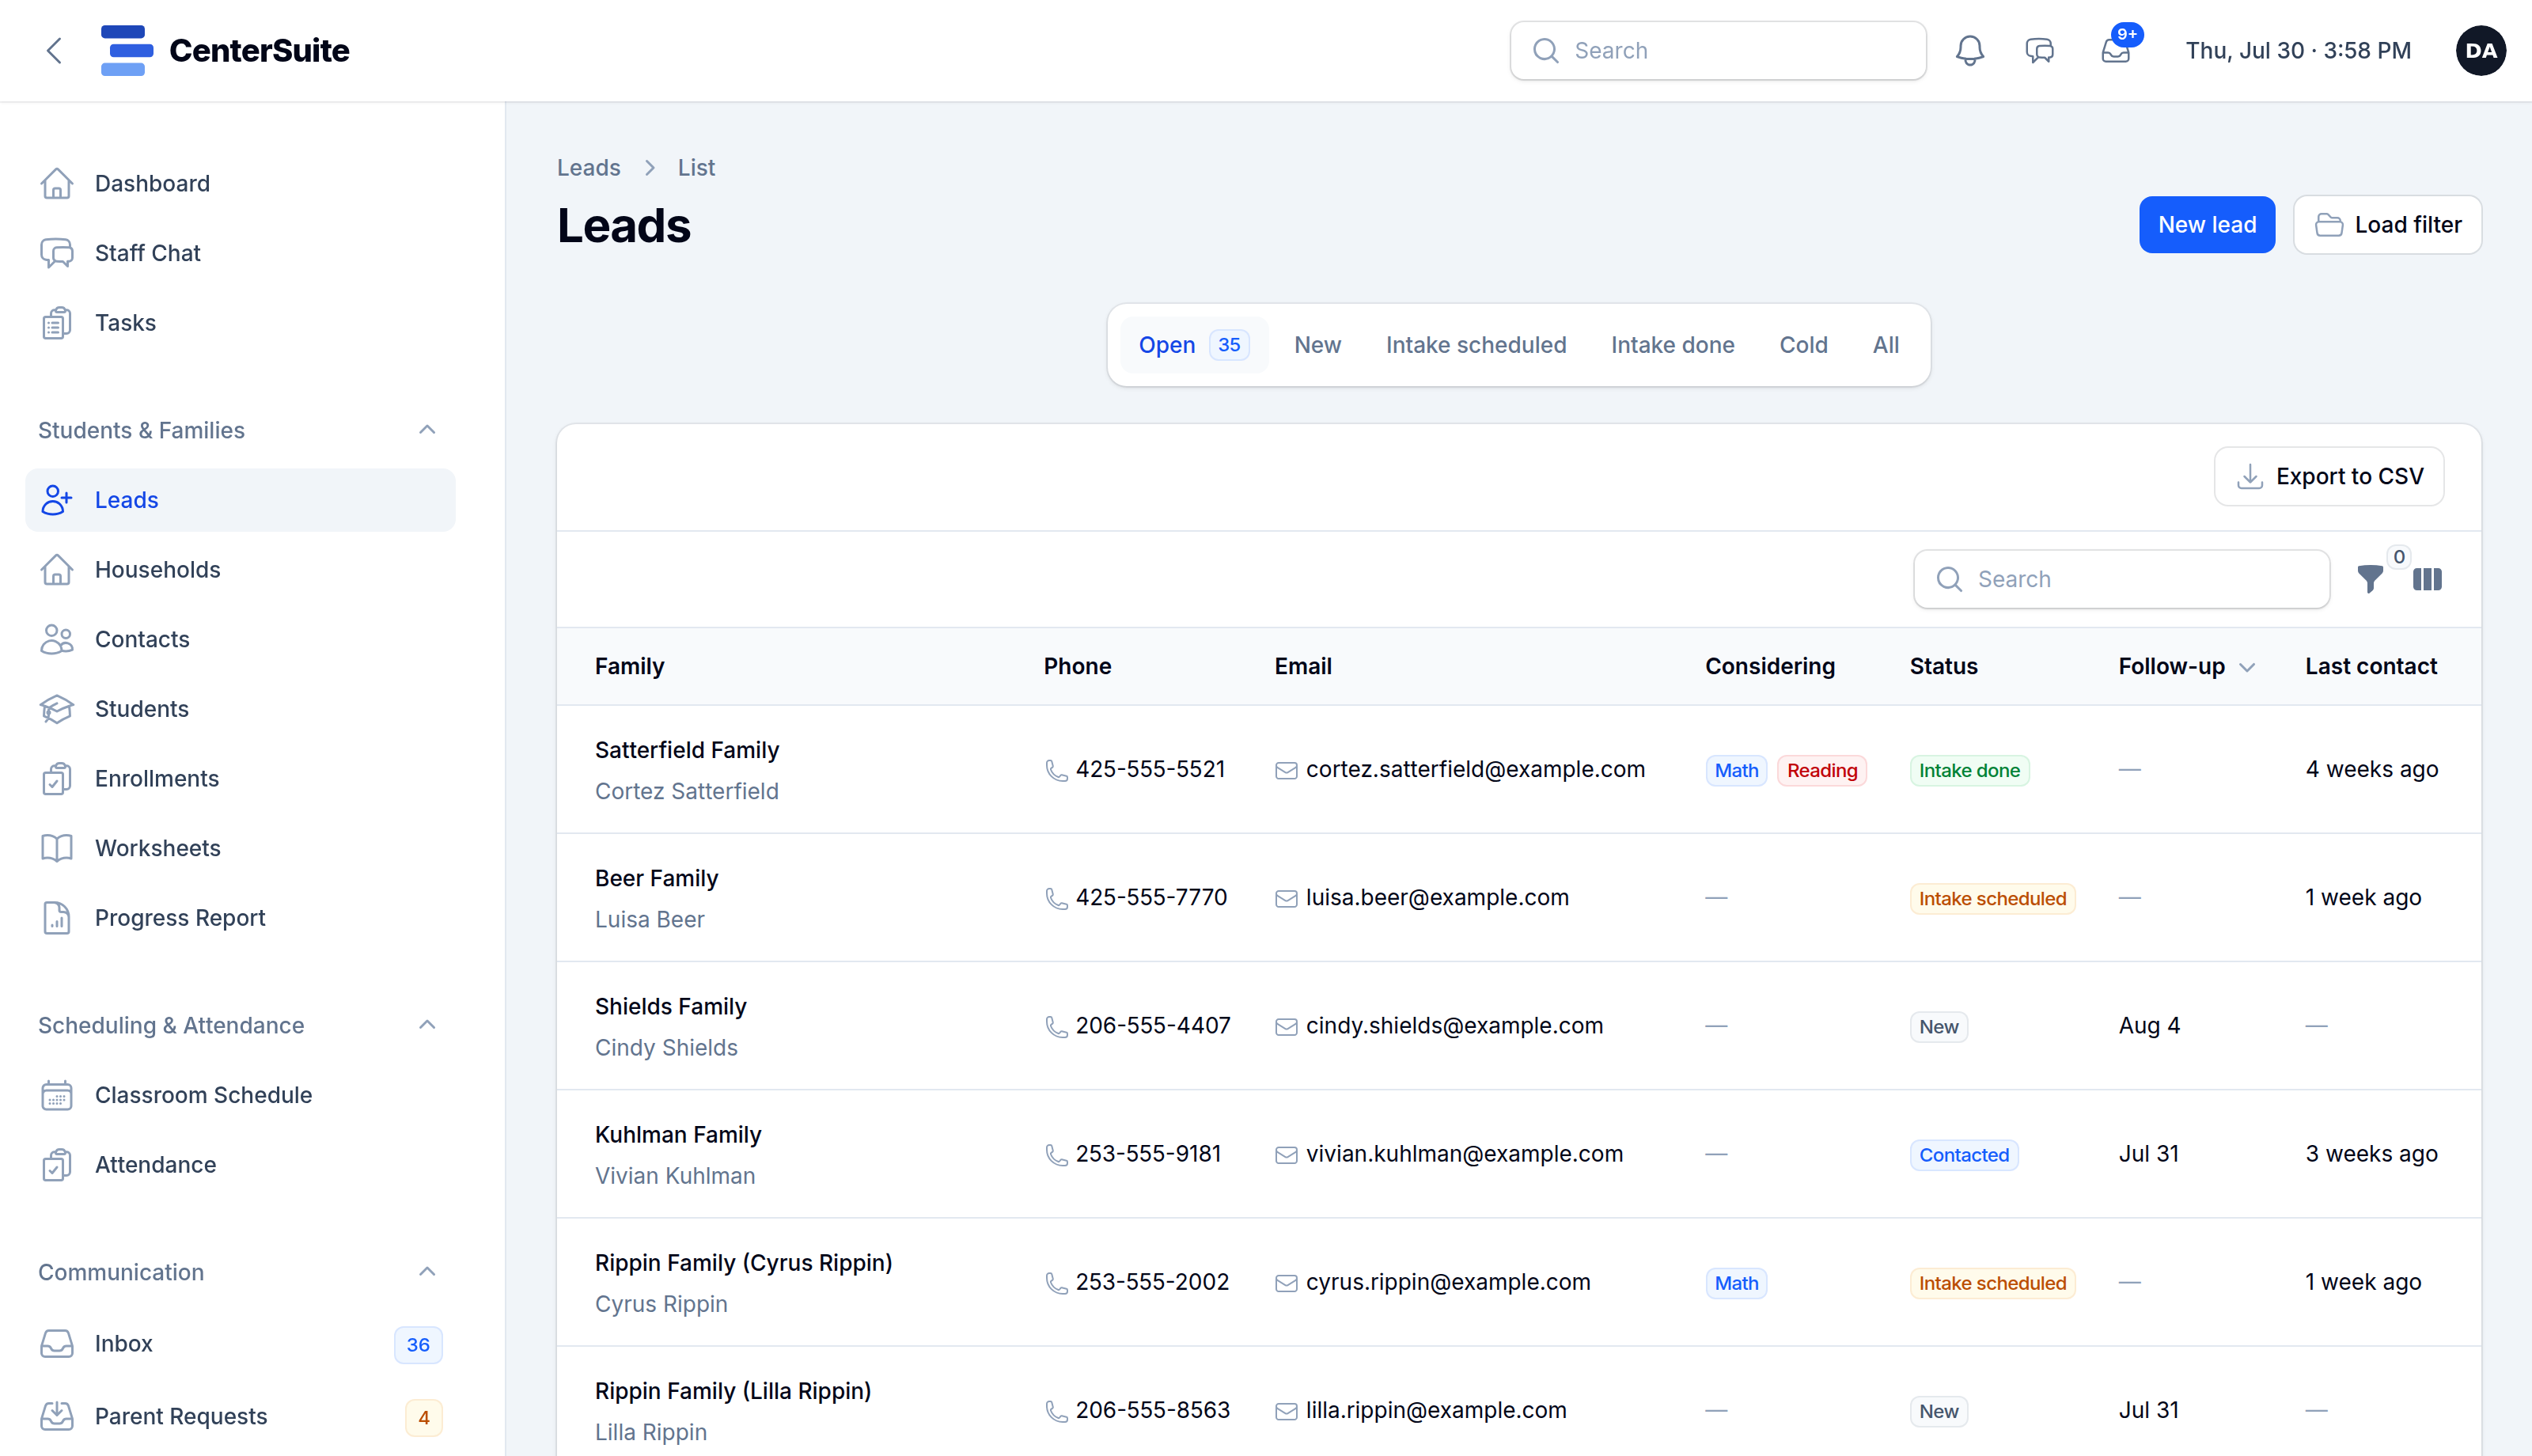Open the DA user avatar menu
The image size is (2532, 1456).
(x=2480, y=51)
